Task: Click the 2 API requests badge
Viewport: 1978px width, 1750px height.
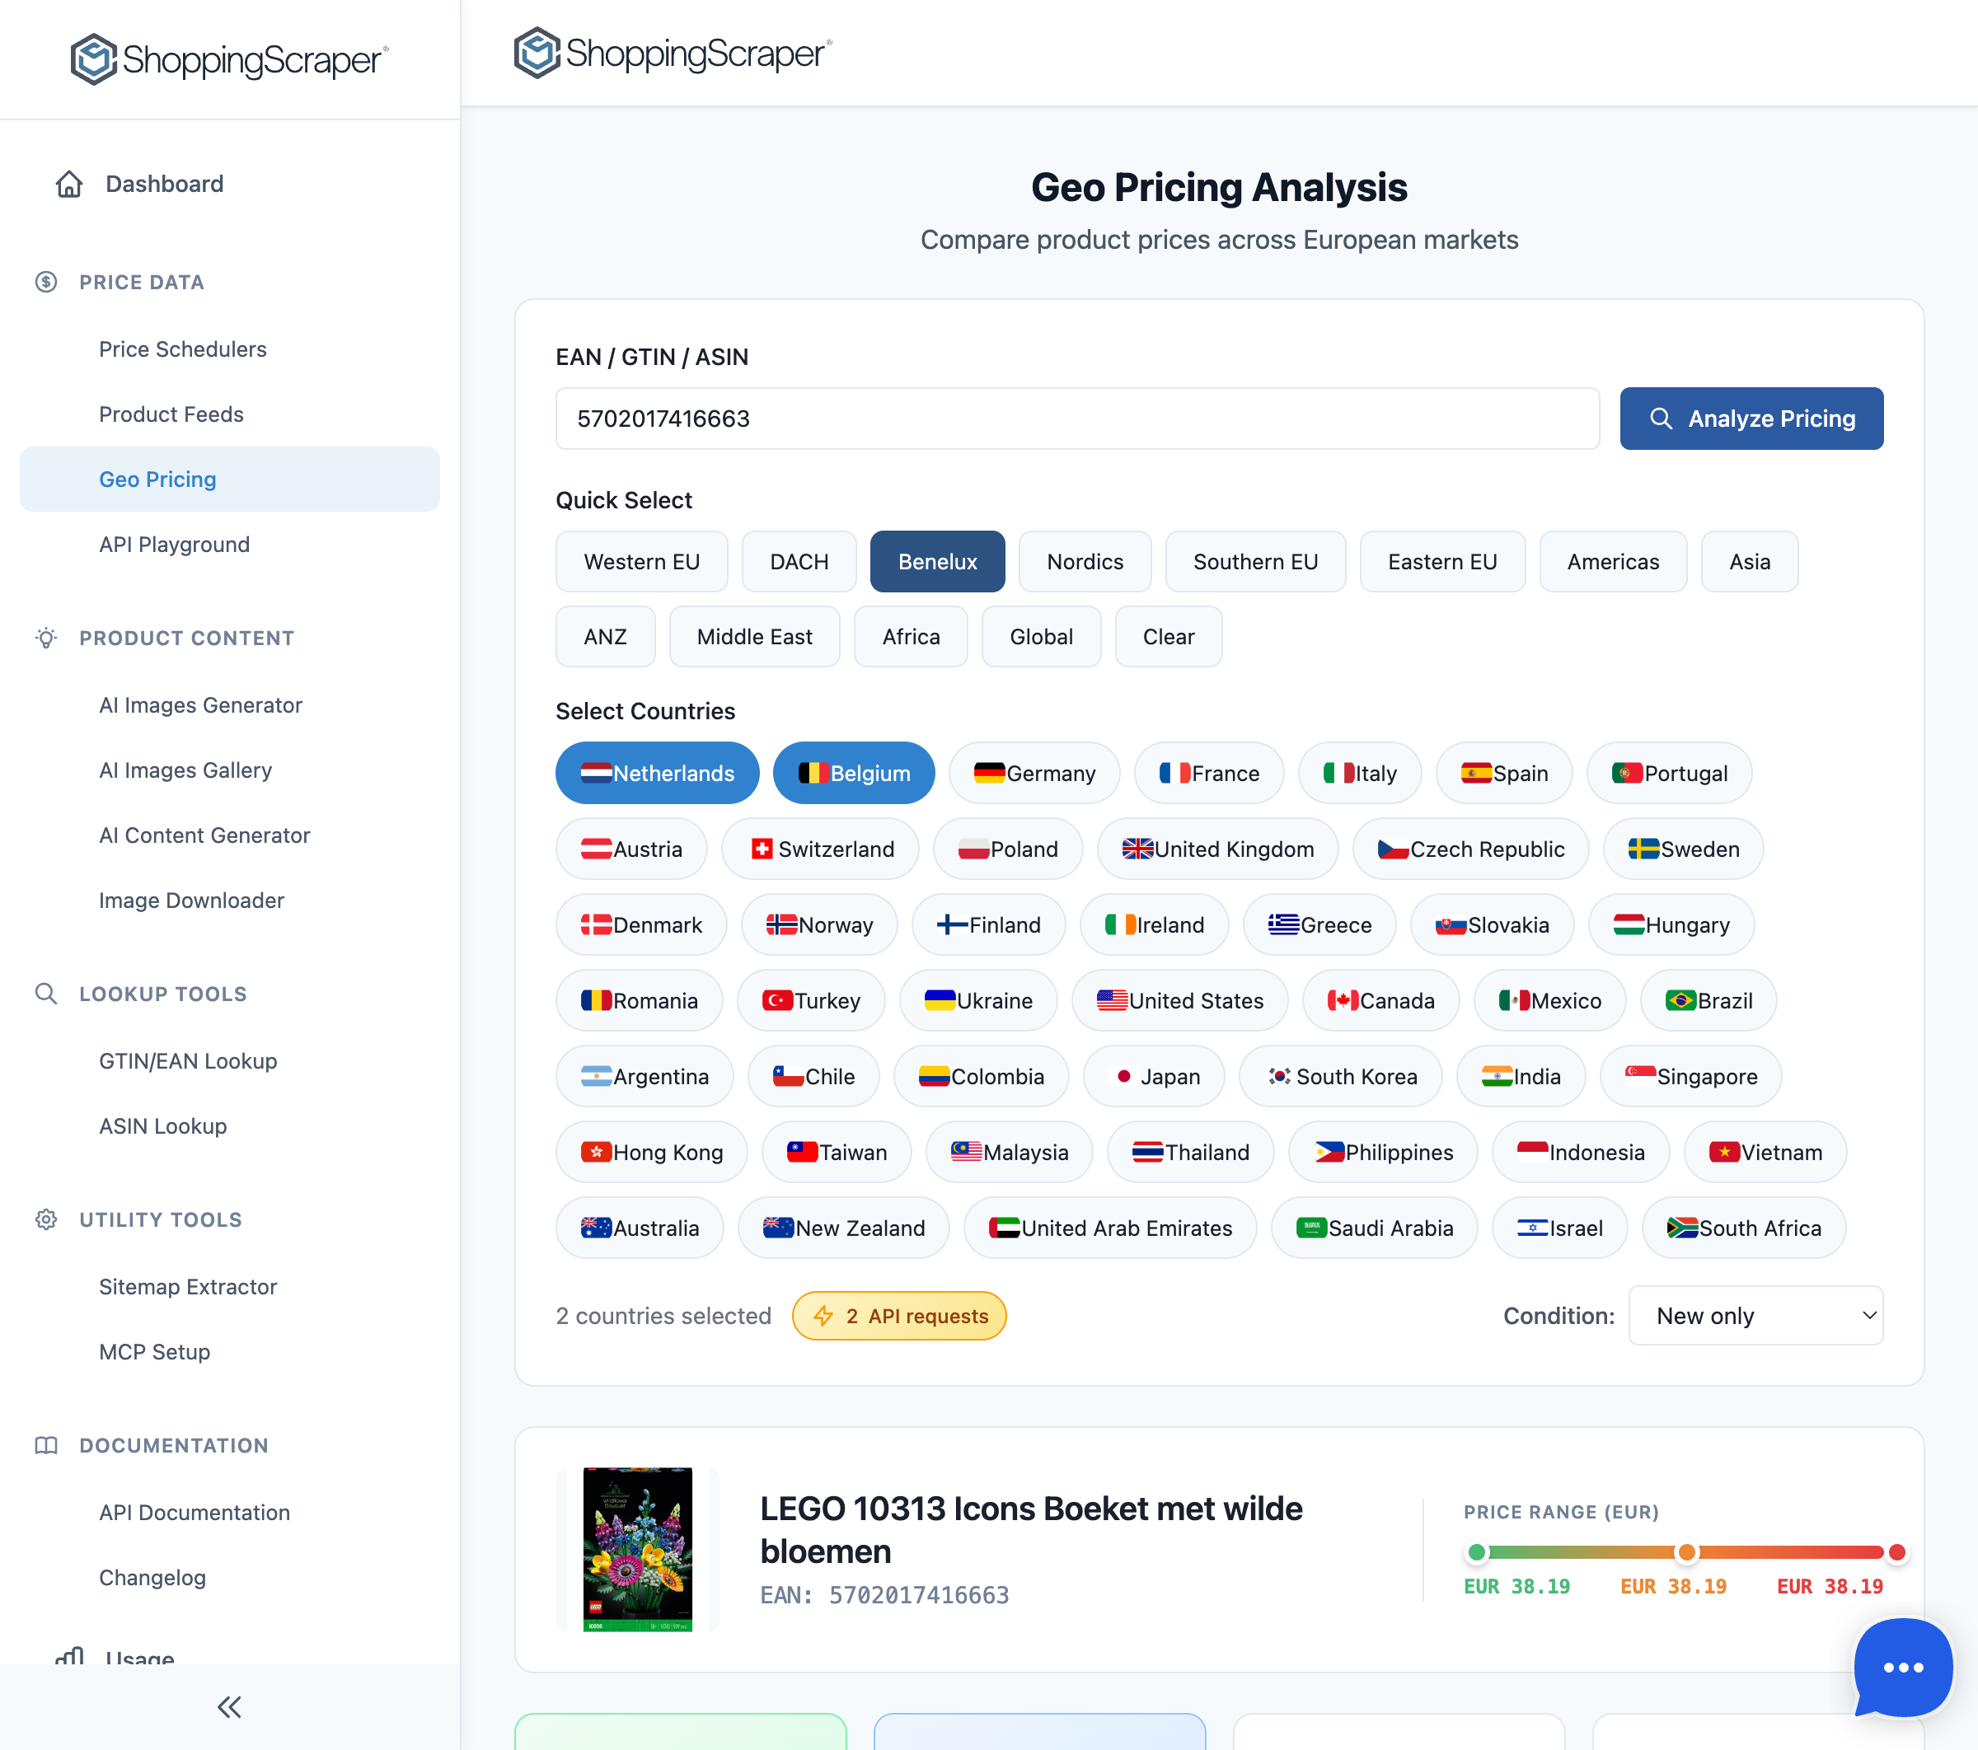Action: pos(899,1316)
